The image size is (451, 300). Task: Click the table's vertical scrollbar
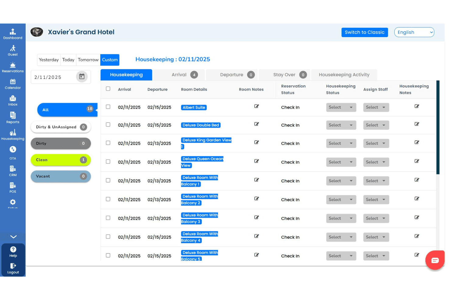coord(438,128)
